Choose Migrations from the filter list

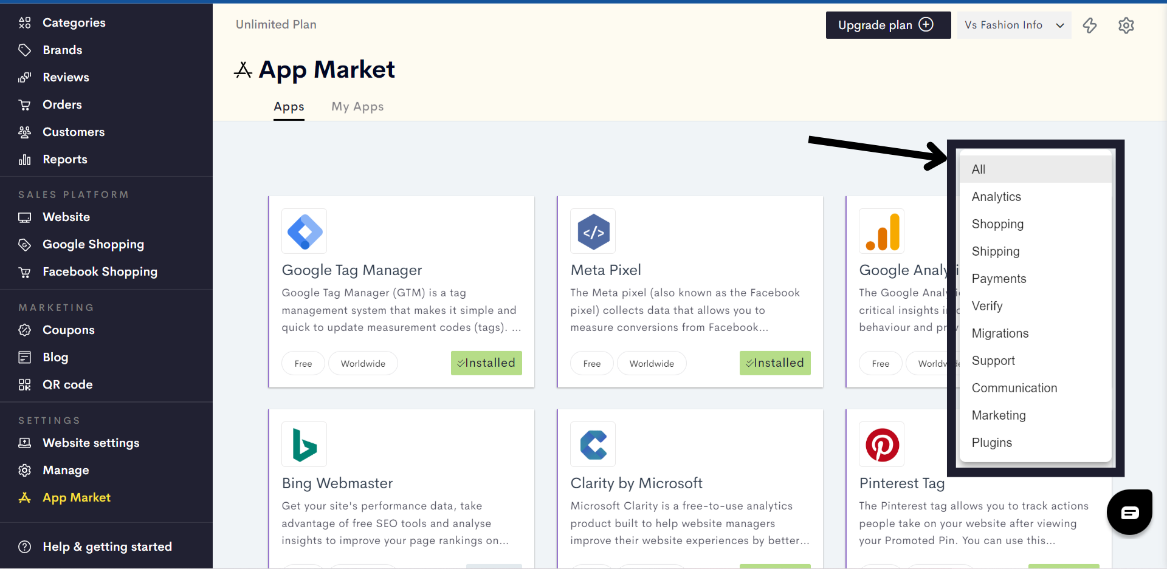tap(1036, 333)
